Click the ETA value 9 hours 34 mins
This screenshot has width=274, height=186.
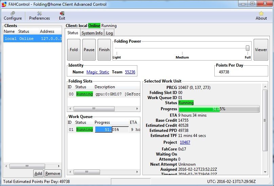click(192, 115)
